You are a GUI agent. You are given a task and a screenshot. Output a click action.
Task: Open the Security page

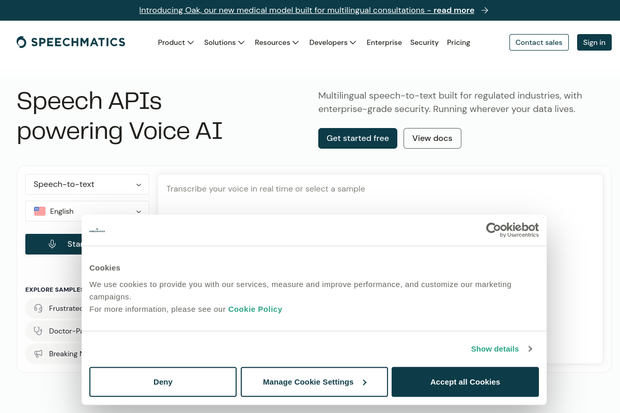(x=424, y=42)
